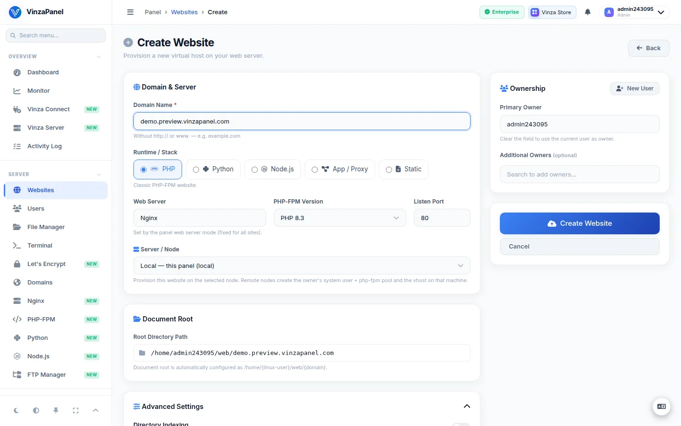Click the Node.js hexagon icon in sidebar
Viewport: 681px width, 426px height.
(17, 356)
